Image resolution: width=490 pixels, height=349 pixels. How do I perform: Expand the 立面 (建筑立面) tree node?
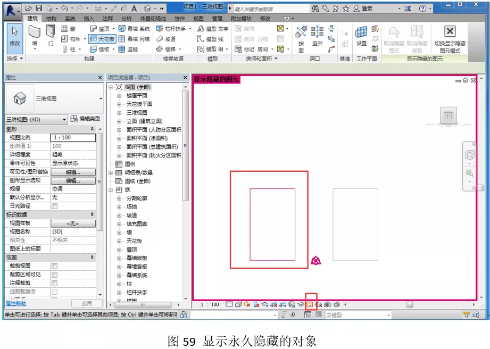click(119, 121)
